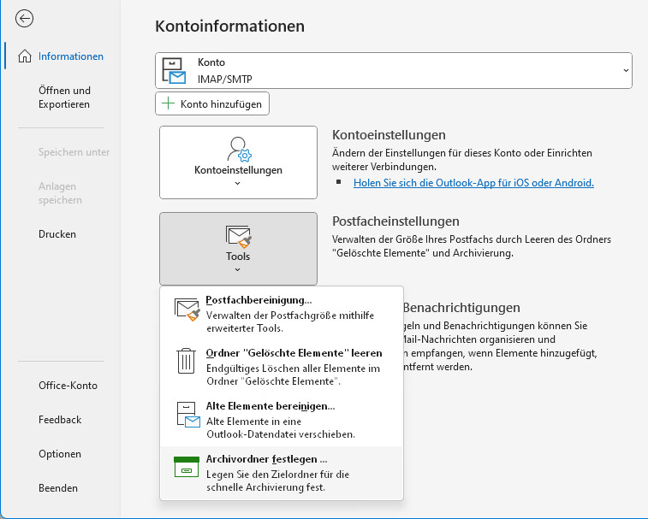The height and width of the screenshot is (519, 648).
Task: Open Office-Konto page
Action: (x=68, y=386)
